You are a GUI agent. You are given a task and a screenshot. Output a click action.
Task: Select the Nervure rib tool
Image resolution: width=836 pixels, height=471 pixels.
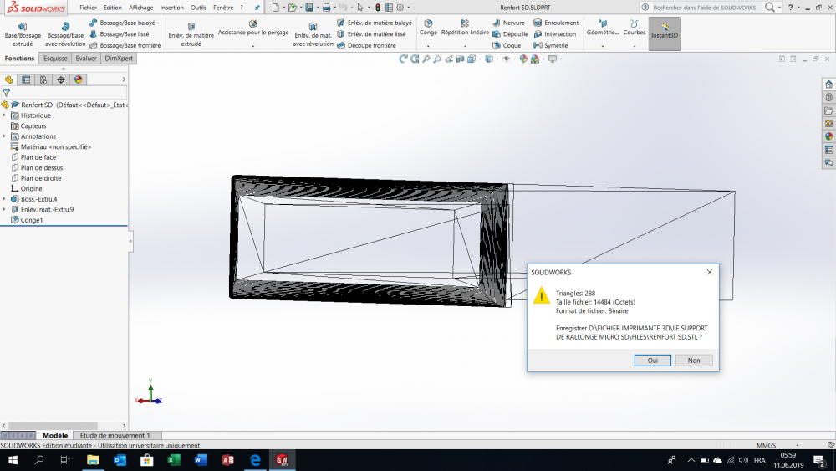tap(508, 23)
